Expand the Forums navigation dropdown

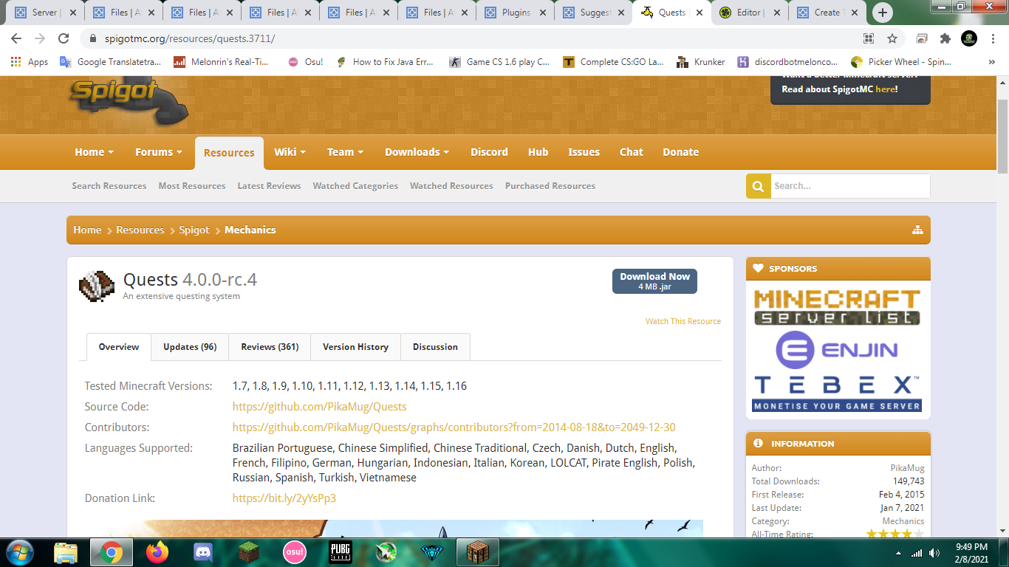pos(159,152)
